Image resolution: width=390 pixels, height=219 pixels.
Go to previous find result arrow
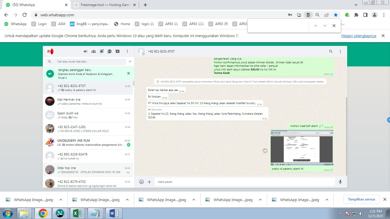coord(316,26)
